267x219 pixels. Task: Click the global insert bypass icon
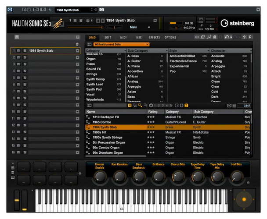(x=197, y=37)
